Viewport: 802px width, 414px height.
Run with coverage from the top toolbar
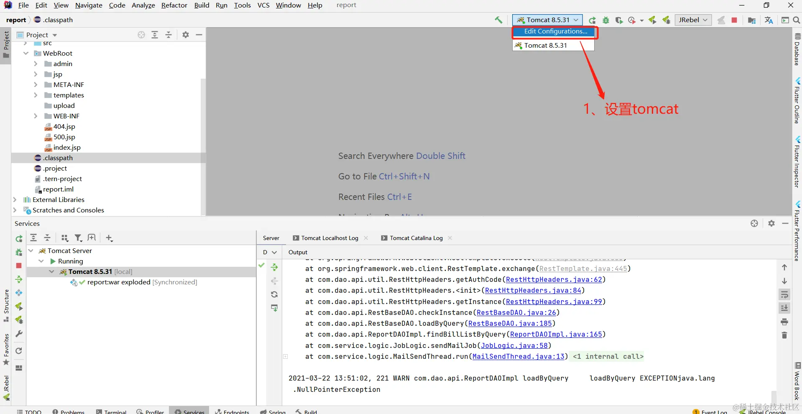pyautogui.click(x=619, y=20)
